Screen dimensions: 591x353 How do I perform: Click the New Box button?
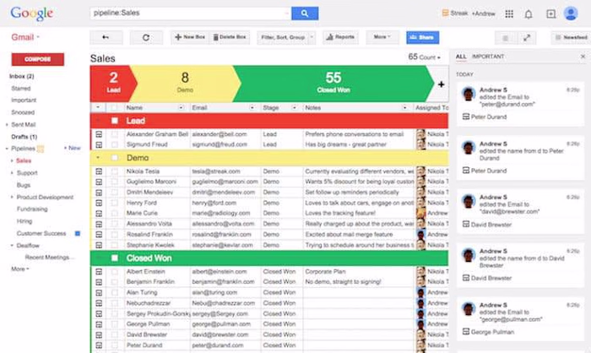pos(190,37)
